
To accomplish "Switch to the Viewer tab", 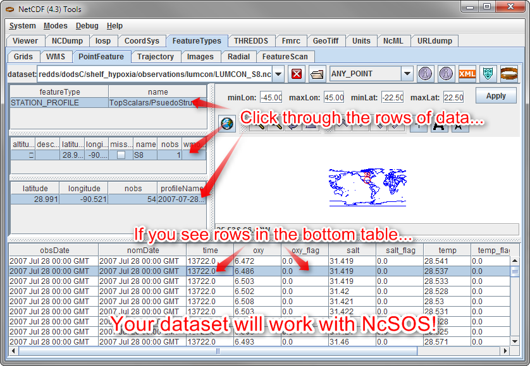I will pyautogui.click(x=25, y=41).
